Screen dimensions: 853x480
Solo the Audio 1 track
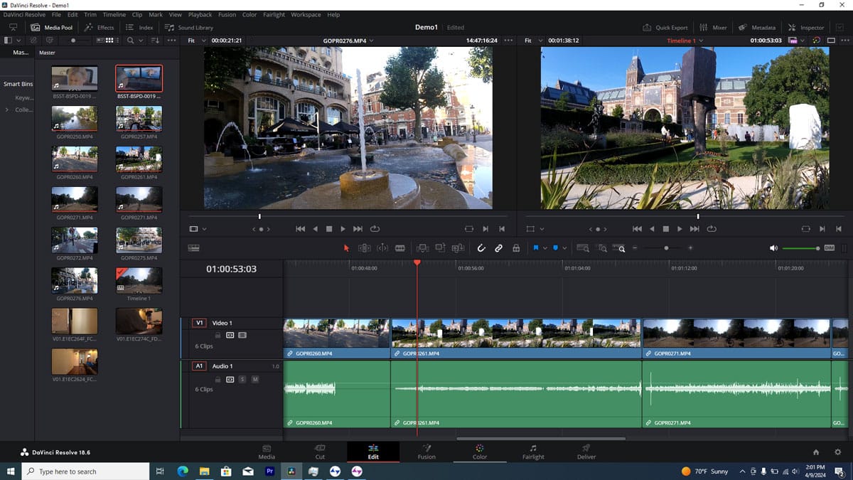click(x=242, y=380)
